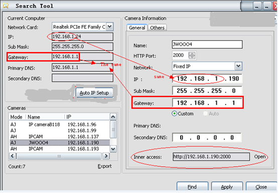
Task: Click the Search Tool title bar icon
Action: [6, 6]
